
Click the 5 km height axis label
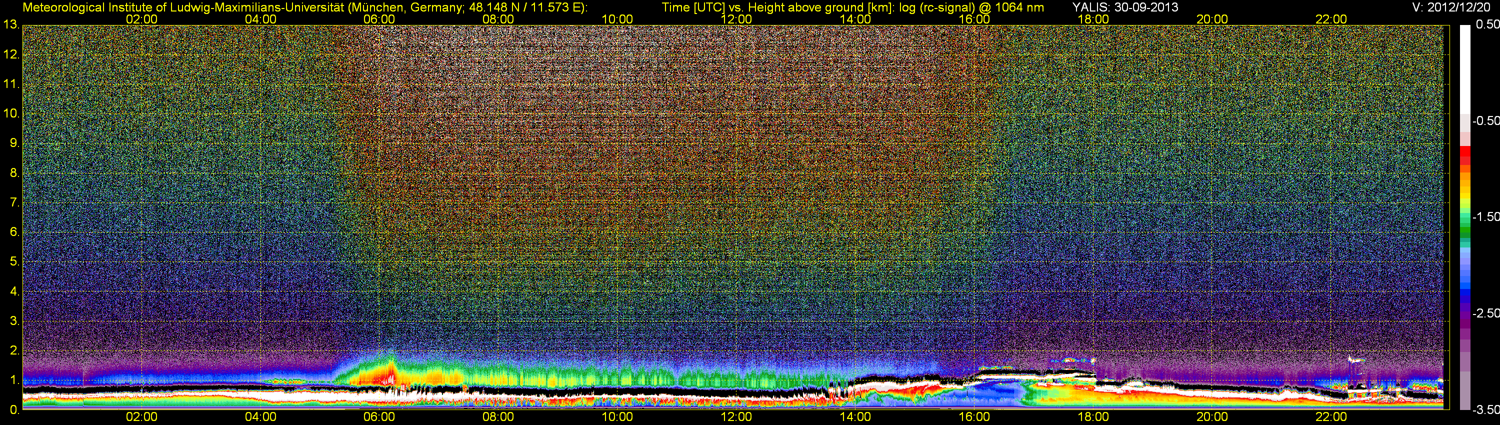[14, 262]
